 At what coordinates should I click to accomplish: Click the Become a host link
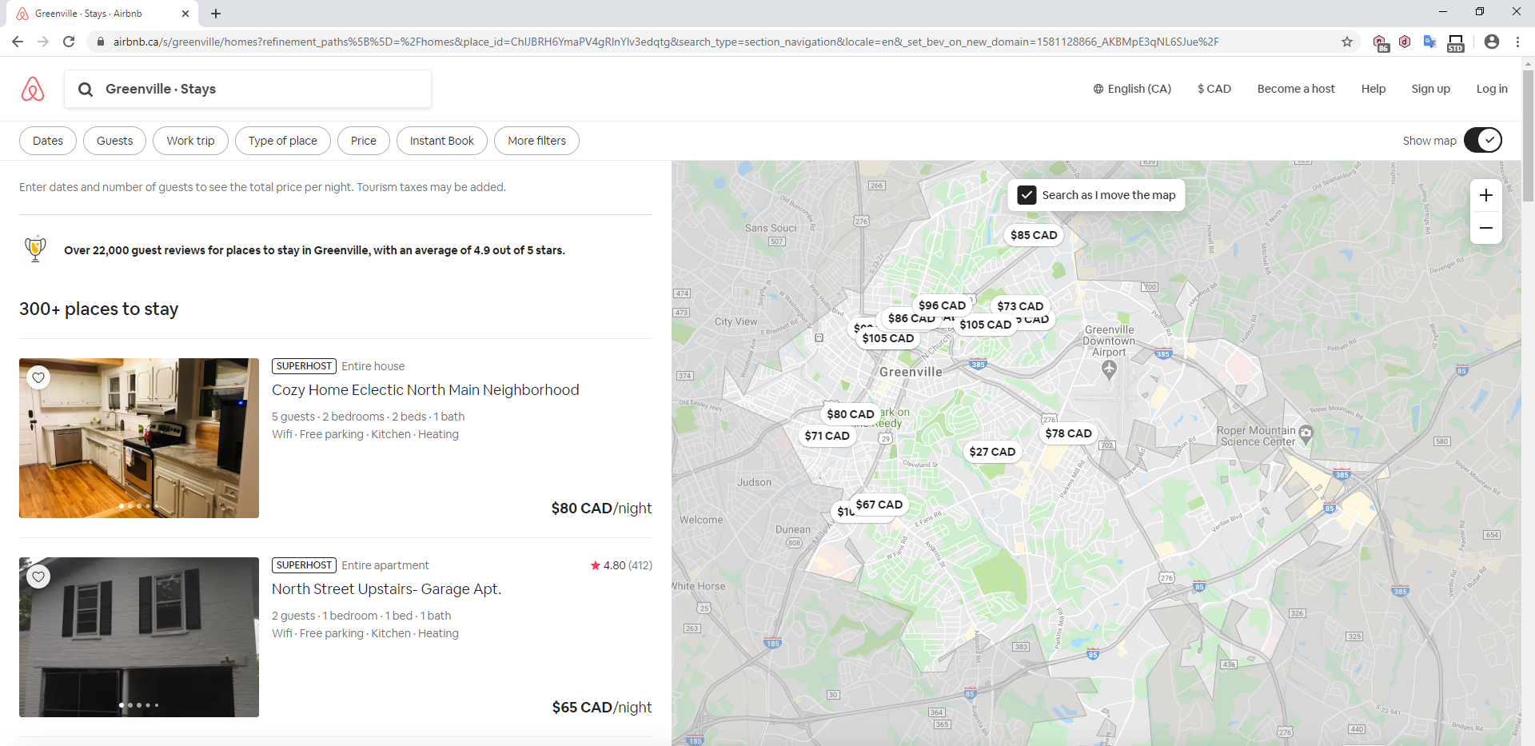click(1295, 89)
